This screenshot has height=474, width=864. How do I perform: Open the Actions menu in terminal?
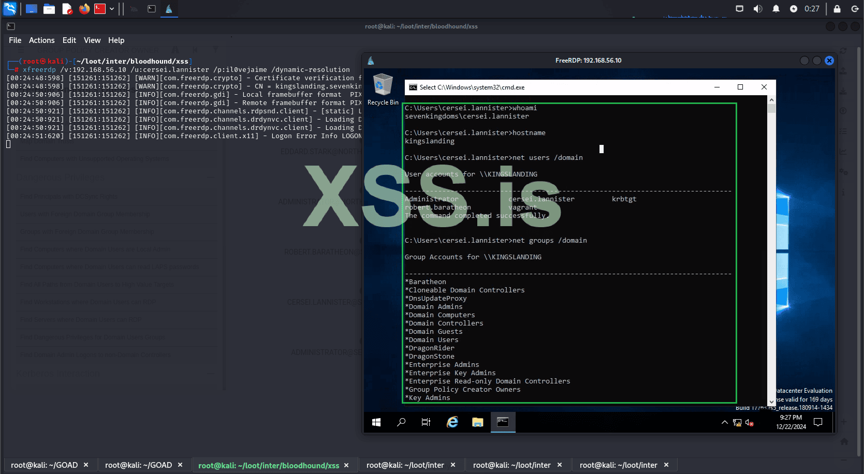pyautogui.click(x=41, y=40)
